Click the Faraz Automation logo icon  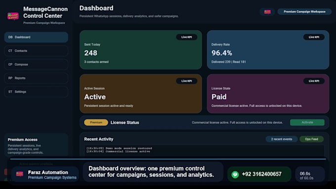(20, 174)
